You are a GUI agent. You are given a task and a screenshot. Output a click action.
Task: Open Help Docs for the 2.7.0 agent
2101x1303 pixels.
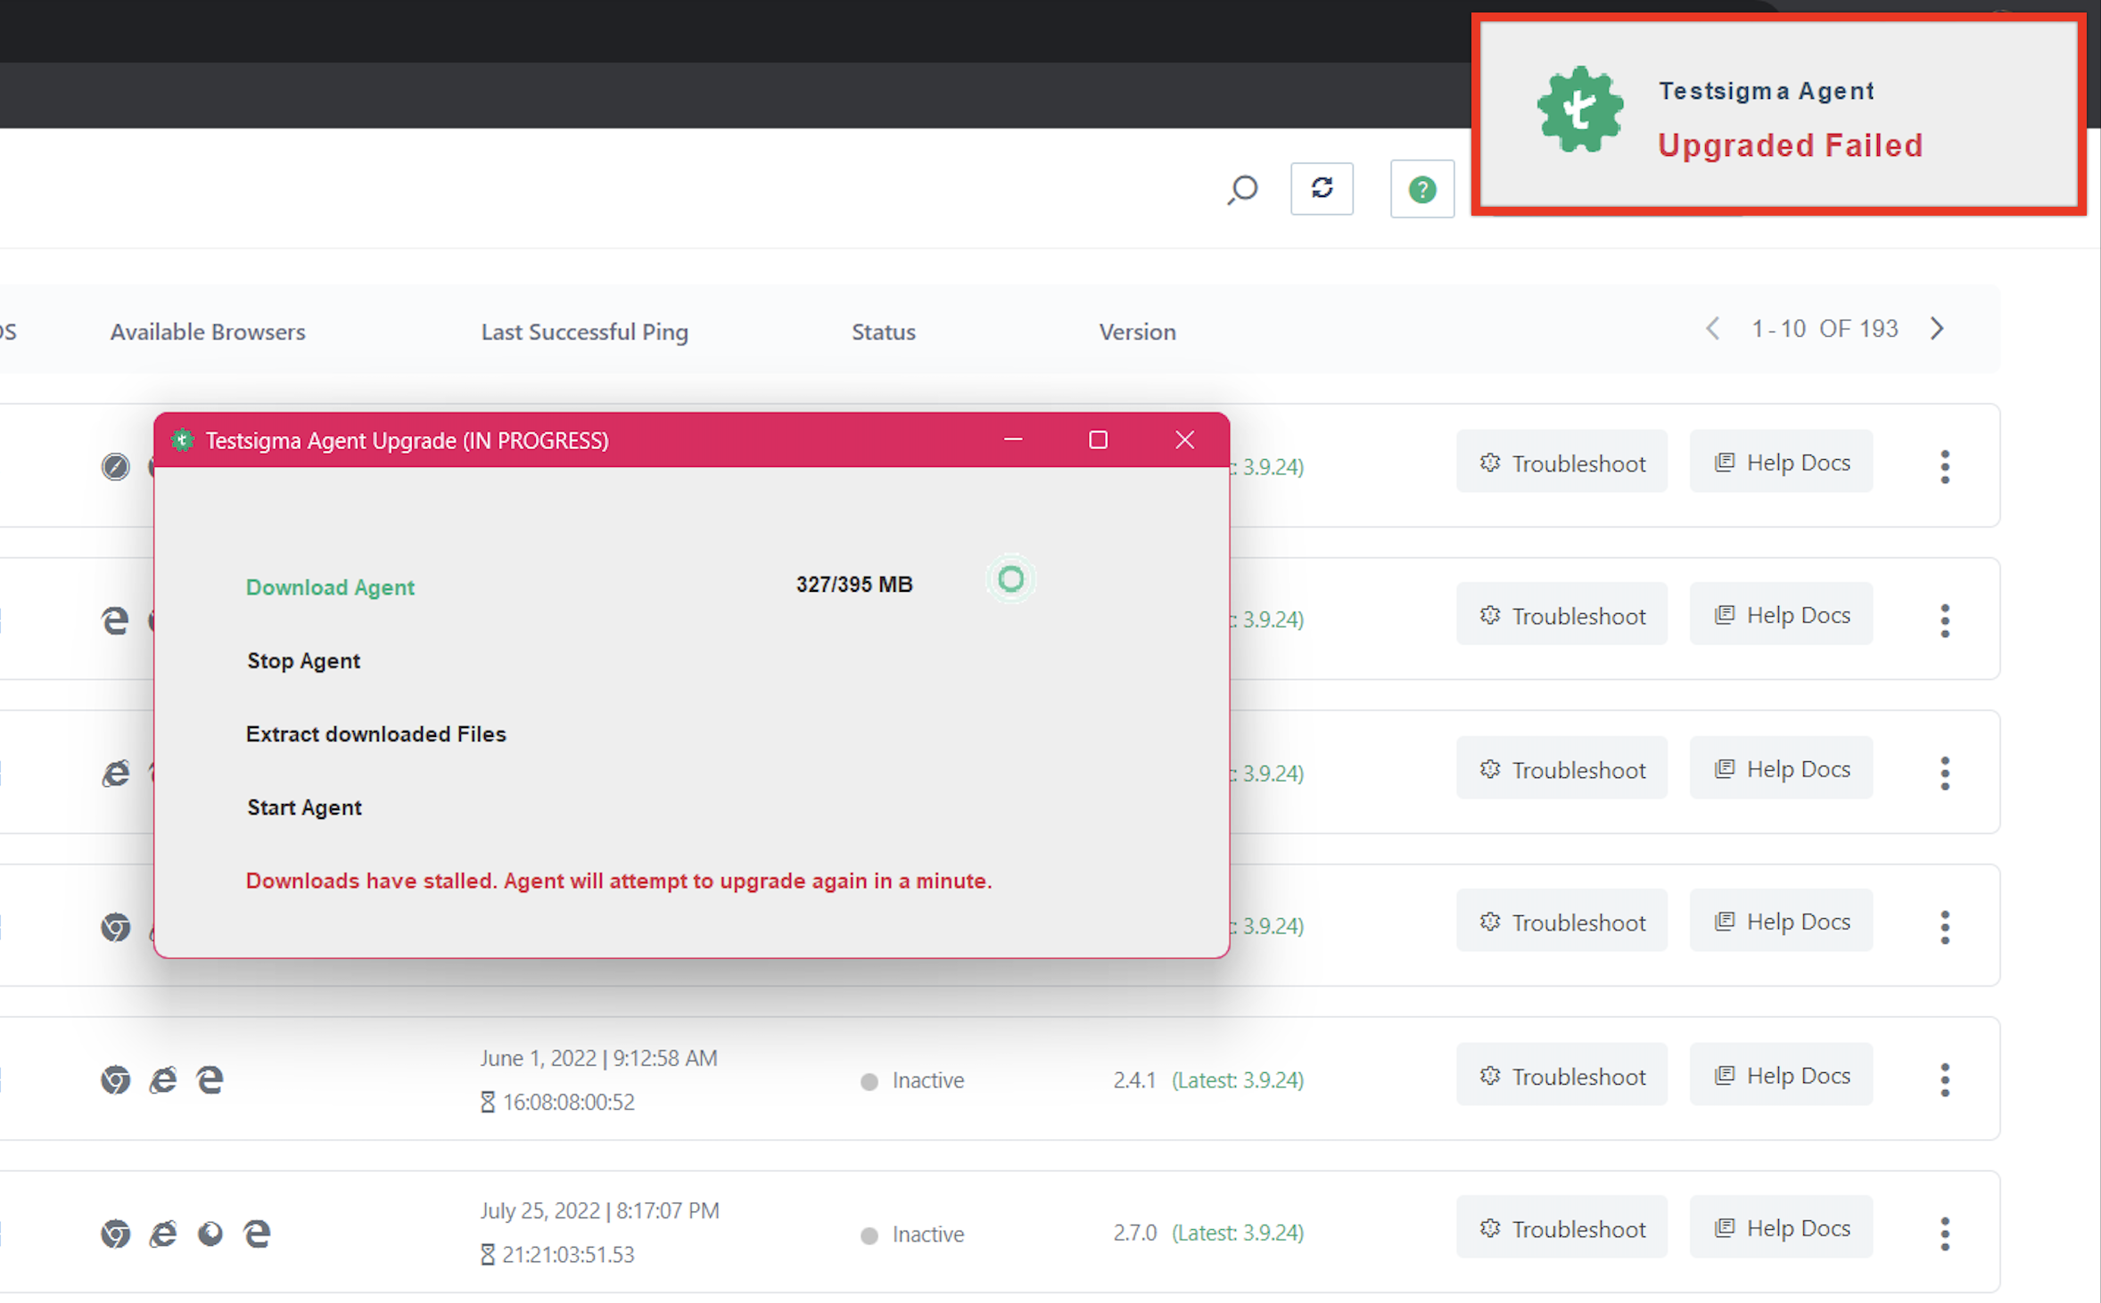[1781, 1228]
